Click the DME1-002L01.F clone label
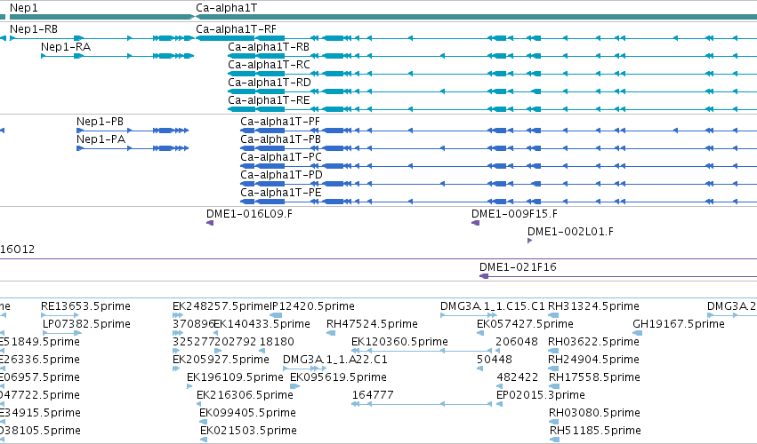 [x=570, y=232]
